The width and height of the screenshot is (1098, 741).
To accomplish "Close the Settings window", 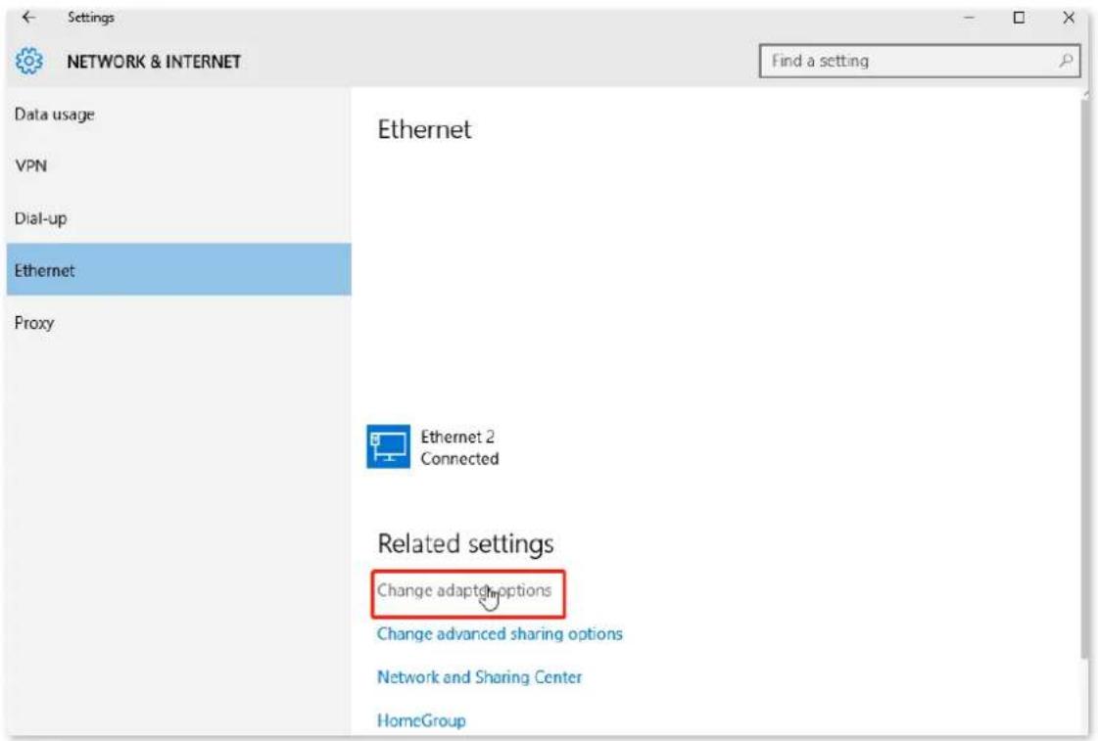I will pos(1068,18).
